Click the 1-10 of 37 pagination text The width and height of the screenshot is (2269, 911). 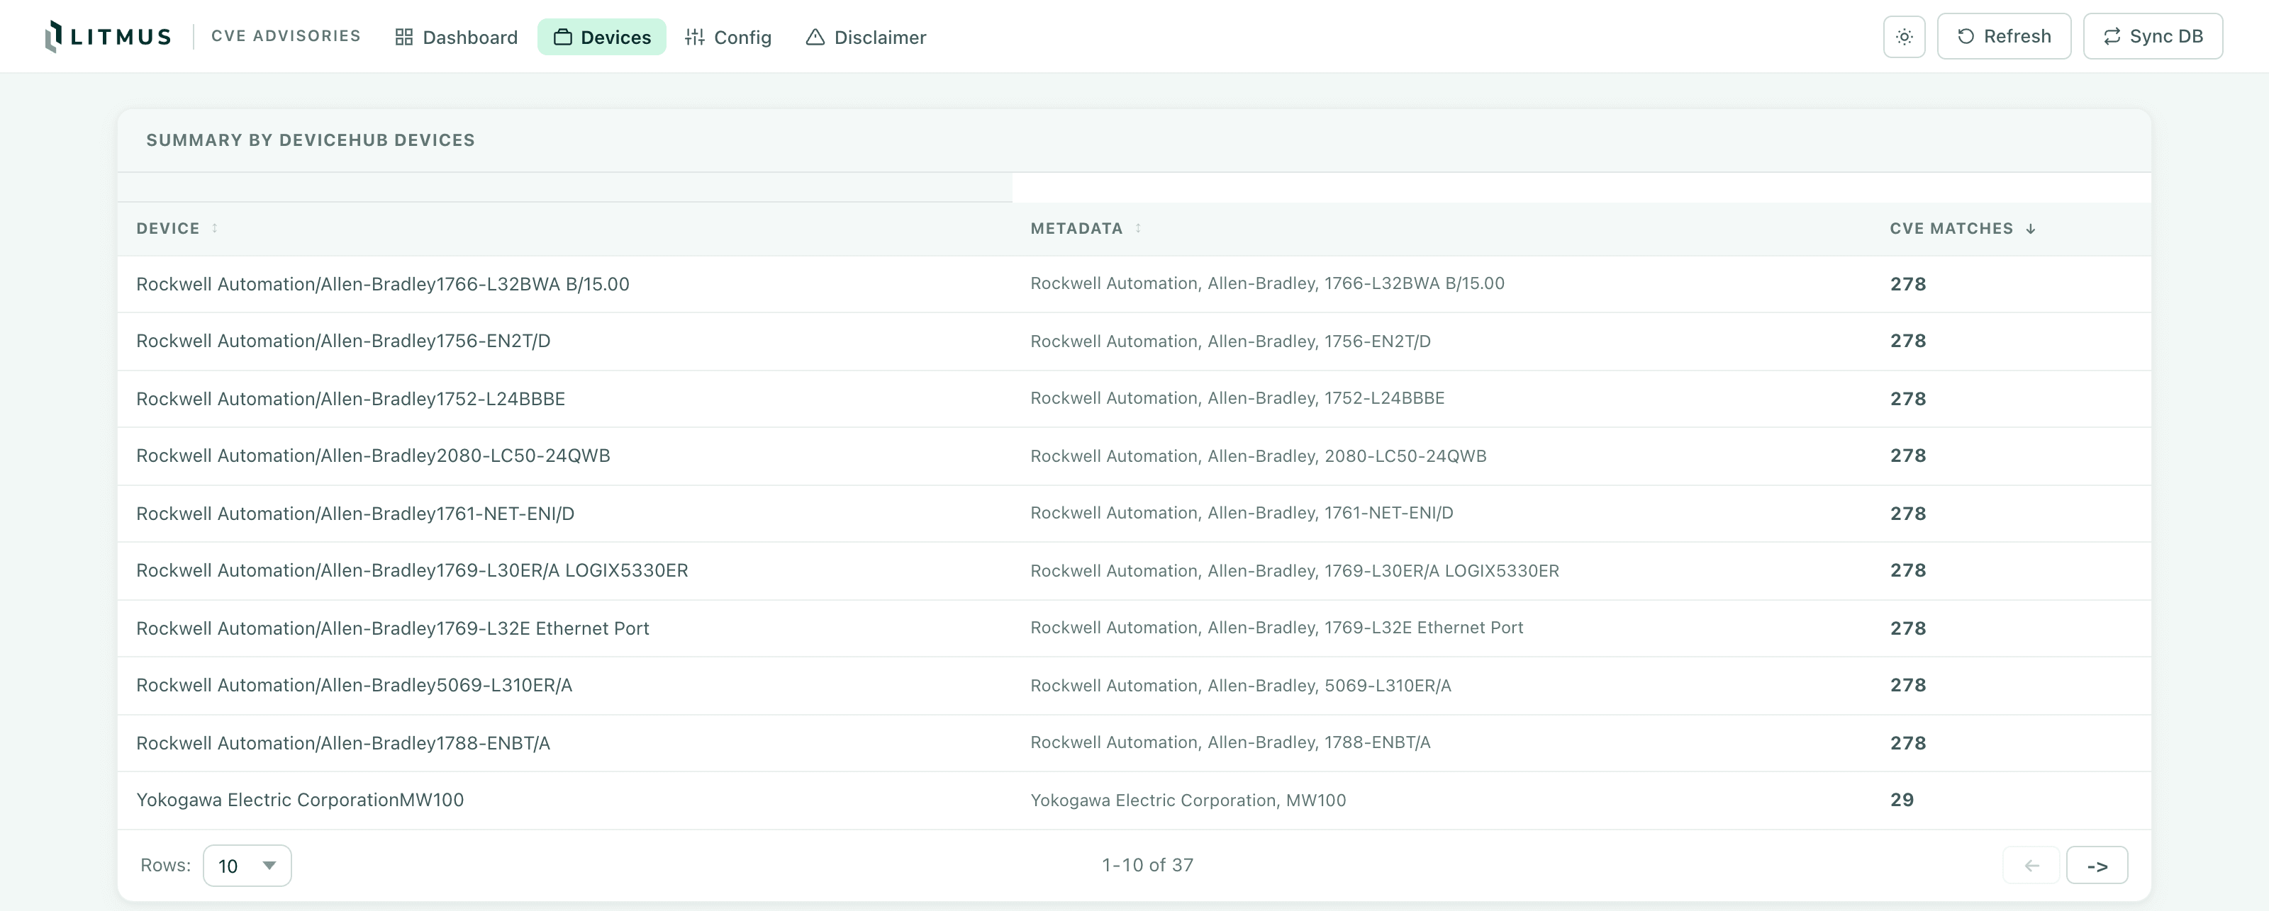pyautogui.click(x=1148, y=865)
